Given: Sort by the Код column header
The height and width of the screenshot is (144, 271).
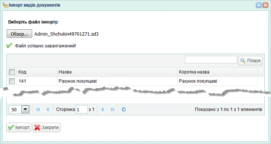Looking at the screenshot, I should coord(37,72).
